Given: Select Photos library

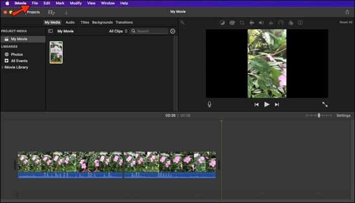Looking at the screenshot, I should [x=17, y=55].
